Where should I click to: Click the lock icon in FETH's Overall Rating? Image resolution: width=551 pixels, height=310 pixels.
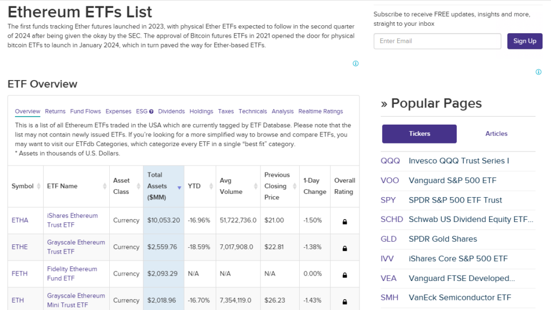344,273
